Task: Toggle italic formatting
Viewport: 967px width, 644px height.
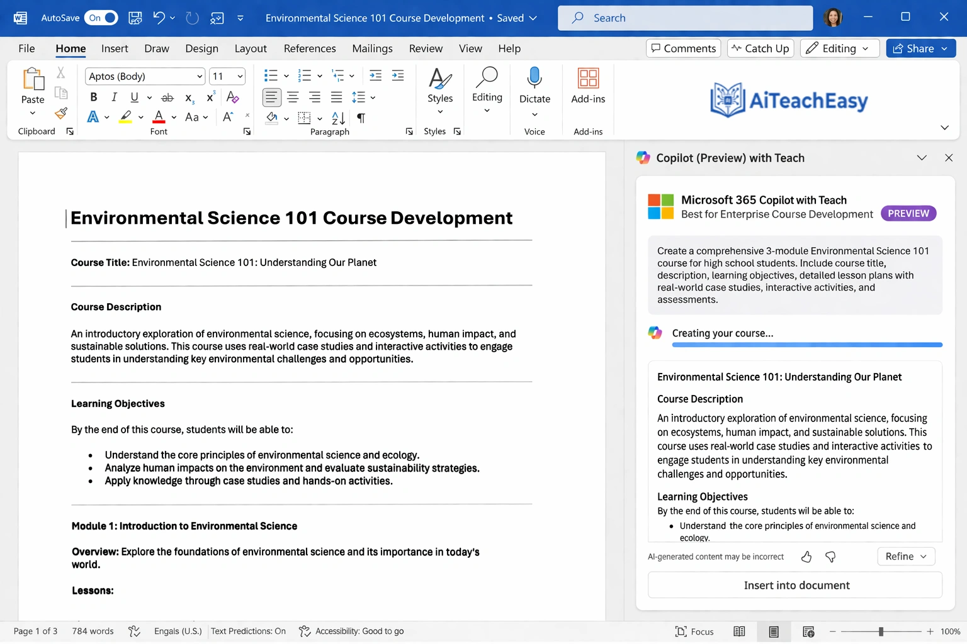Action: pyautogui.click(x=114, y=97)
